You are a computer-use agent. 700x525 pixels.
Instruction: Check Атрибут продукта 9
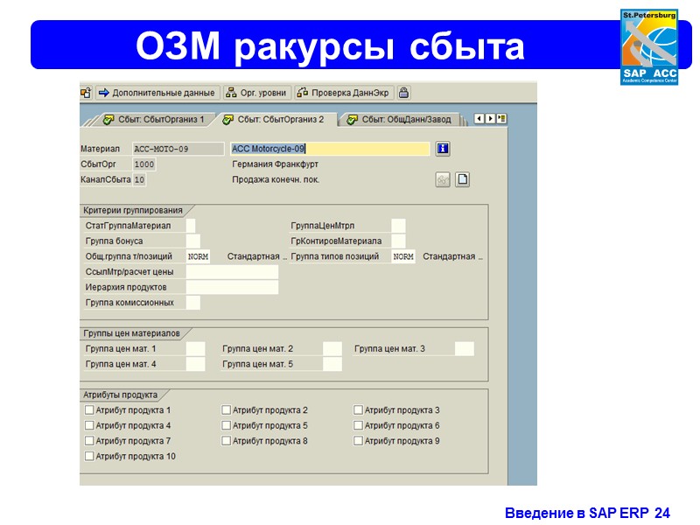(358, 441)
